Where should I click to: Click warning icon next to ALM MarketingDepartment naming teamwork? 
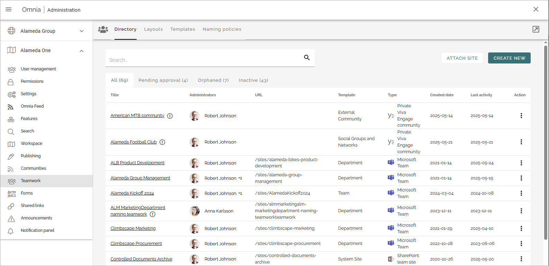153,214
